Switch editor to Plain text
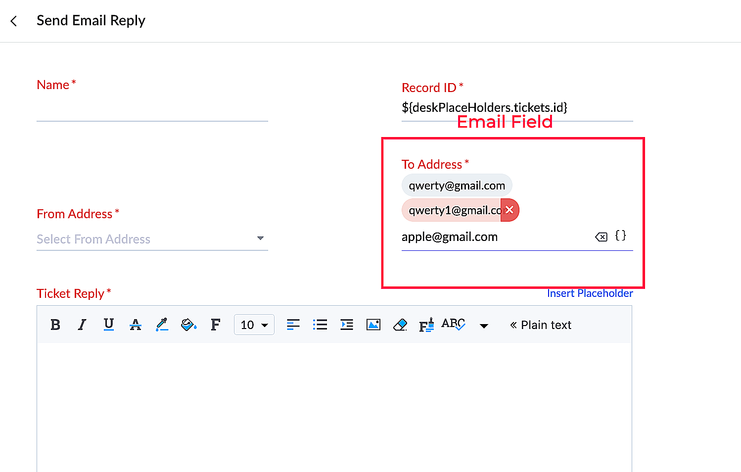This screenshot has width=741, height=472. coord(541,325)
